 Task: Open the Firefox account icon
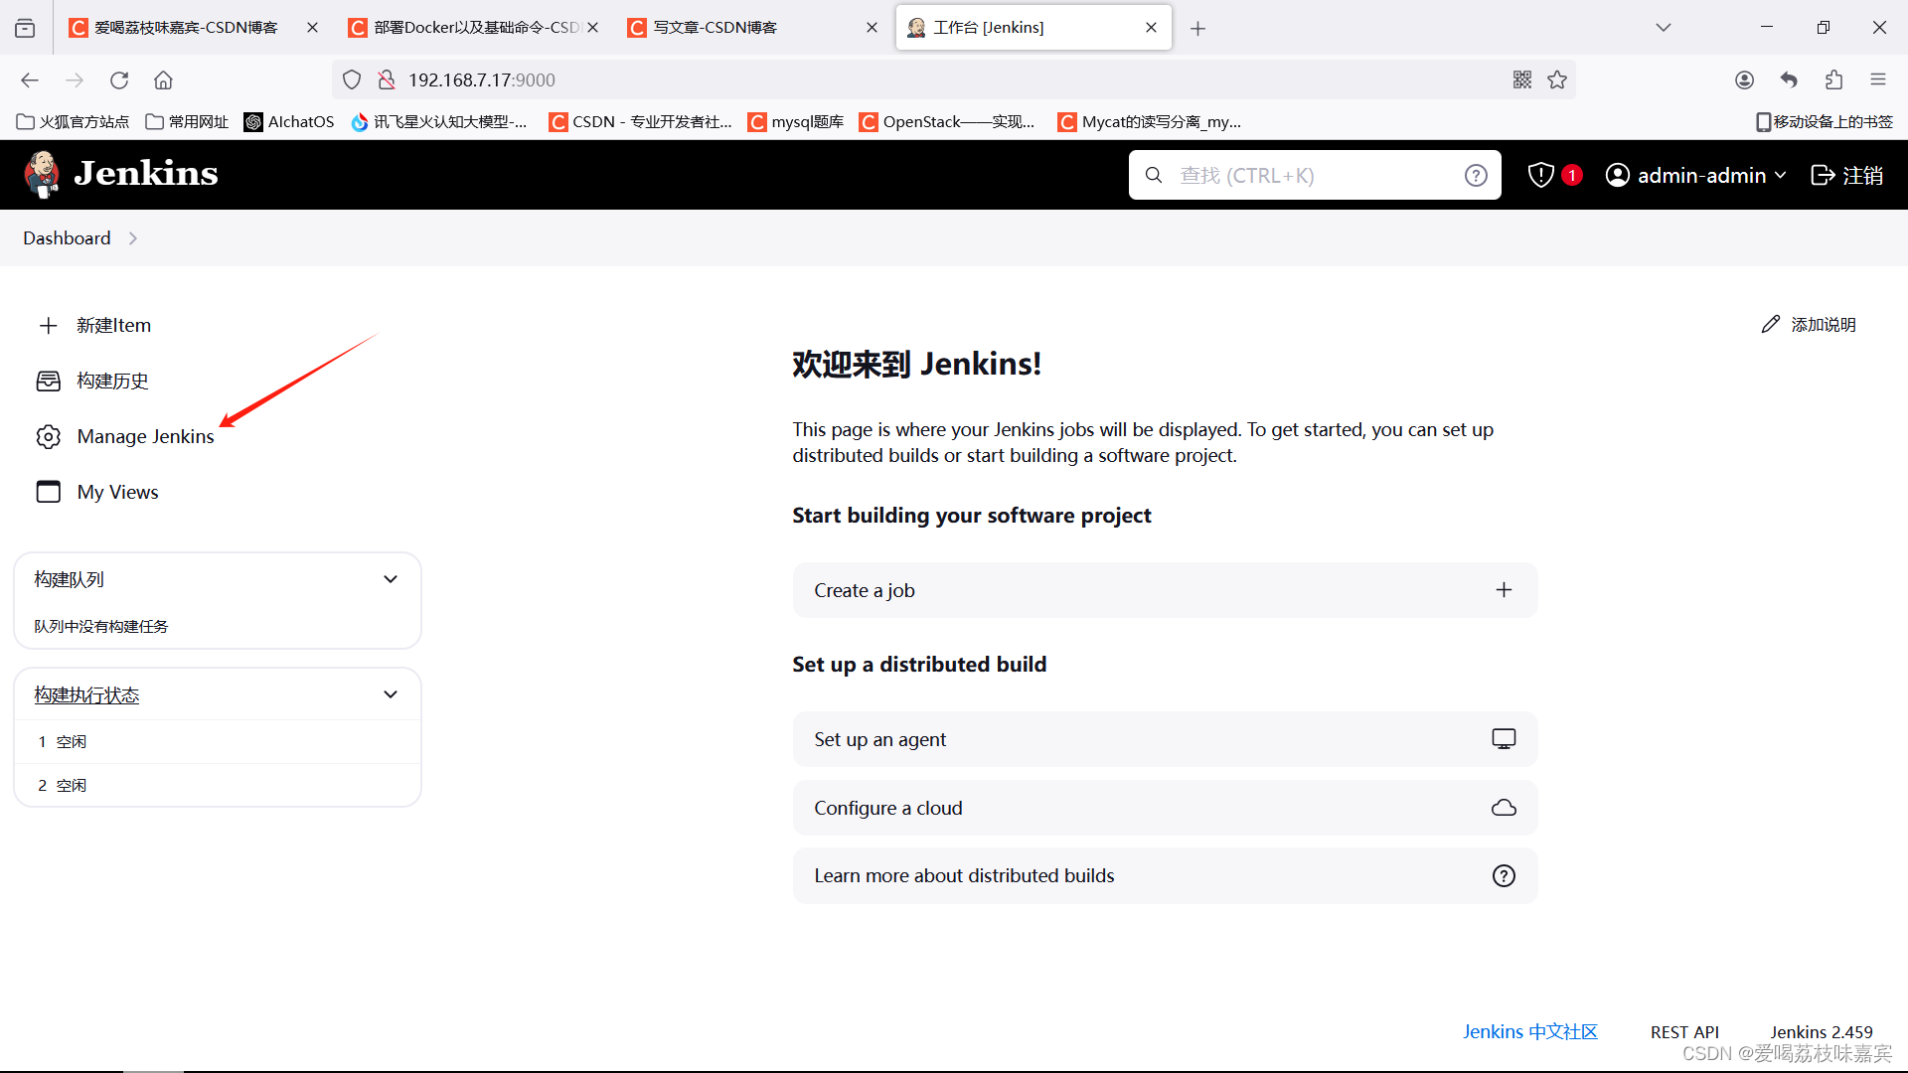(1744, 79)
